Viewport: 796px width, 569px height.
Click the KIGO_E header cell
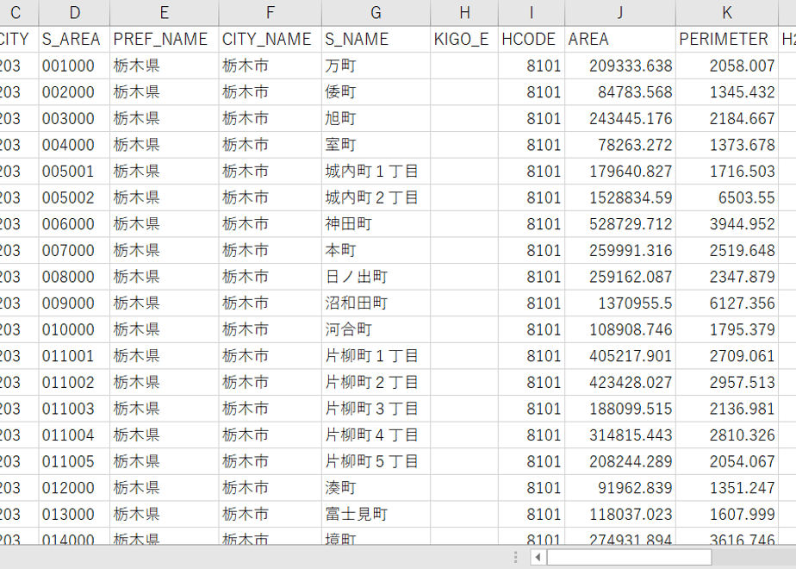464,39
